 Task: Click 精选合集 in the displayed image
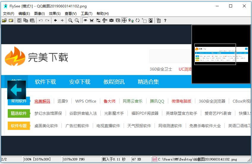click(148, 82)
